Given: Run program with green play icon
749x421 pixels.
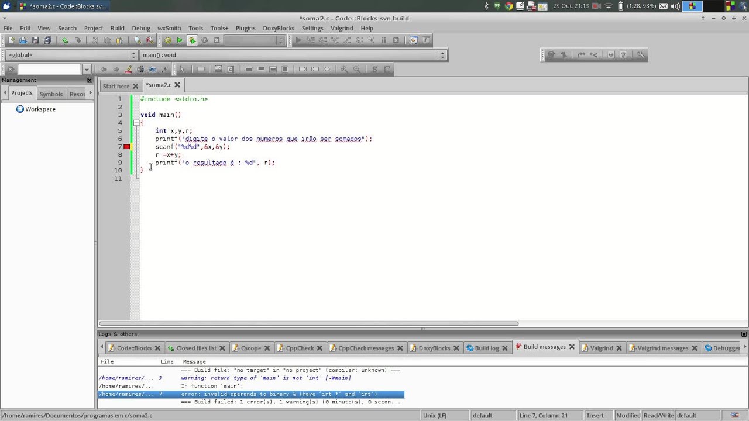Looking at the screenshot, I should [180, 40].
